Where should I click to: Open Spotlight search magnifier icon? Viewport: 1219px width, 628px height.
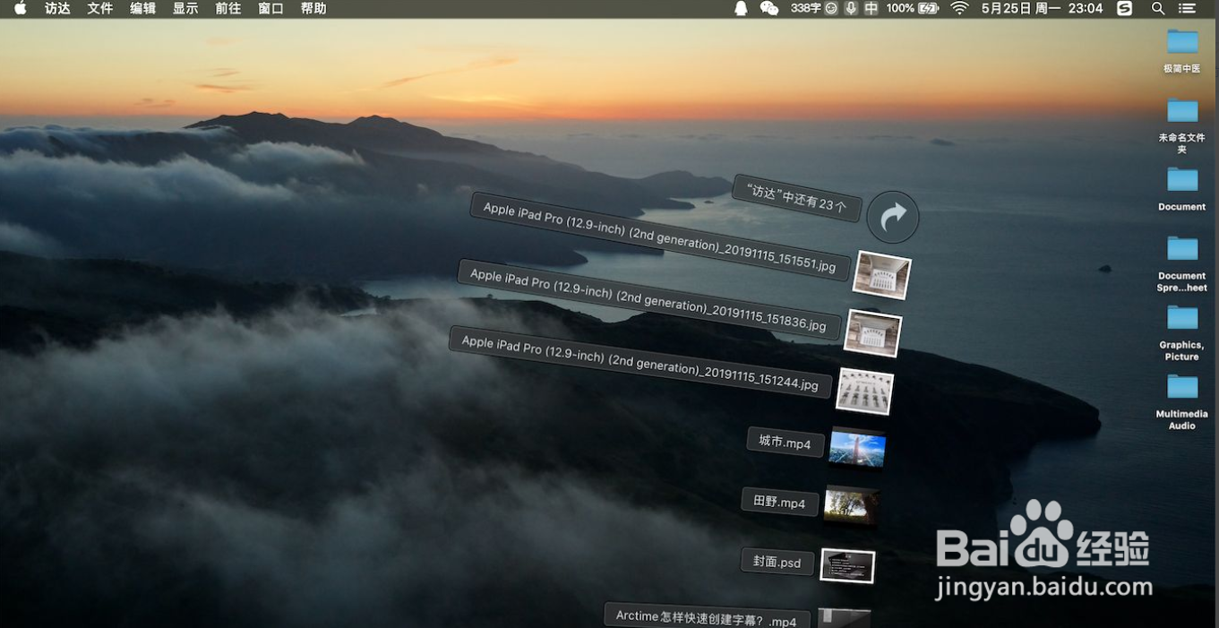1158,8
